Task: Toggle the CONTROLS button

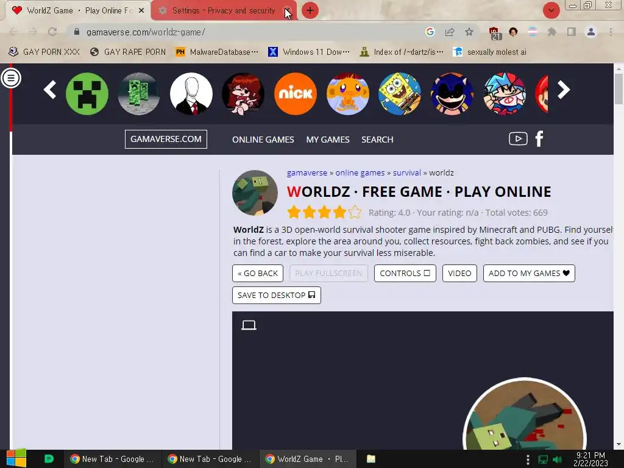Action: [x=405, y=274]
